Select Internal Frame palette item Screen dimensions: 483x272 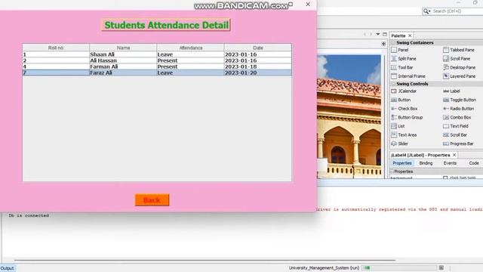(x=408, y=76)
